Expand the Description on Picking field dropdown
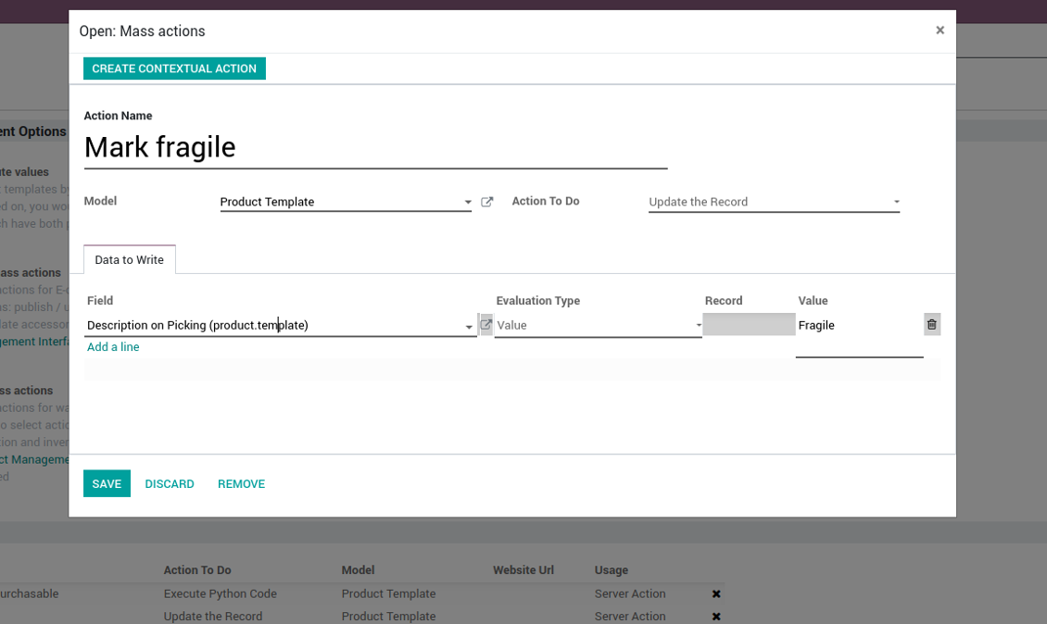 [469, 326]
